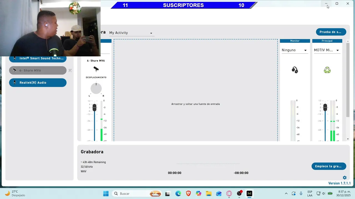Open Opera browser from the taskbar
Viewport: 355px width, 199px height.
click(x=229, y=193)
